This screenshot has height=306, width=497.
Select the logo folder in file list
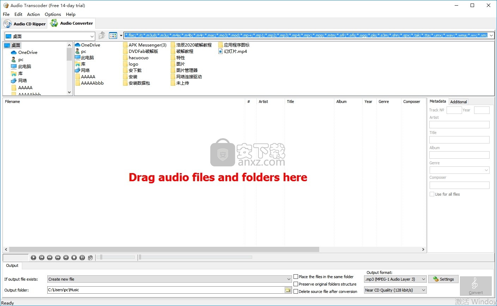pyautogui.click(x=131, y=64)
